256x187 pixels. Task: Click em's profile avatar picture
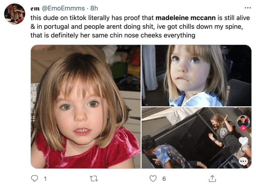coord(15,14)
